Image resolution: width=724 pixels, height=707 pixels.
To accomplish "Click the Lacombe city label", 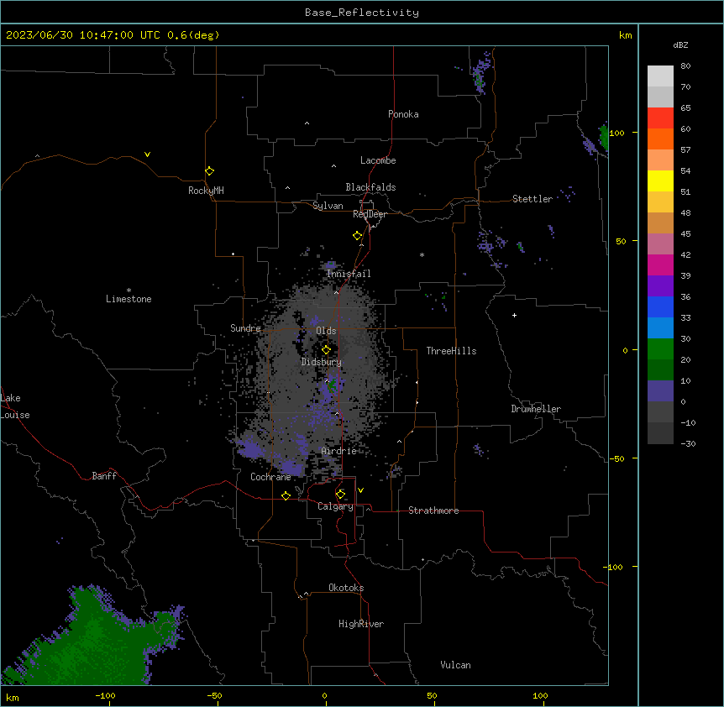I will [378, 160].
